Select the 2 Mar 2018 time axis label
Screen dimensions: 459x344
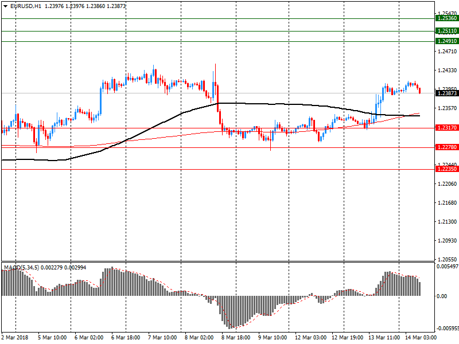pyautogui.click(x=15, y=338)
